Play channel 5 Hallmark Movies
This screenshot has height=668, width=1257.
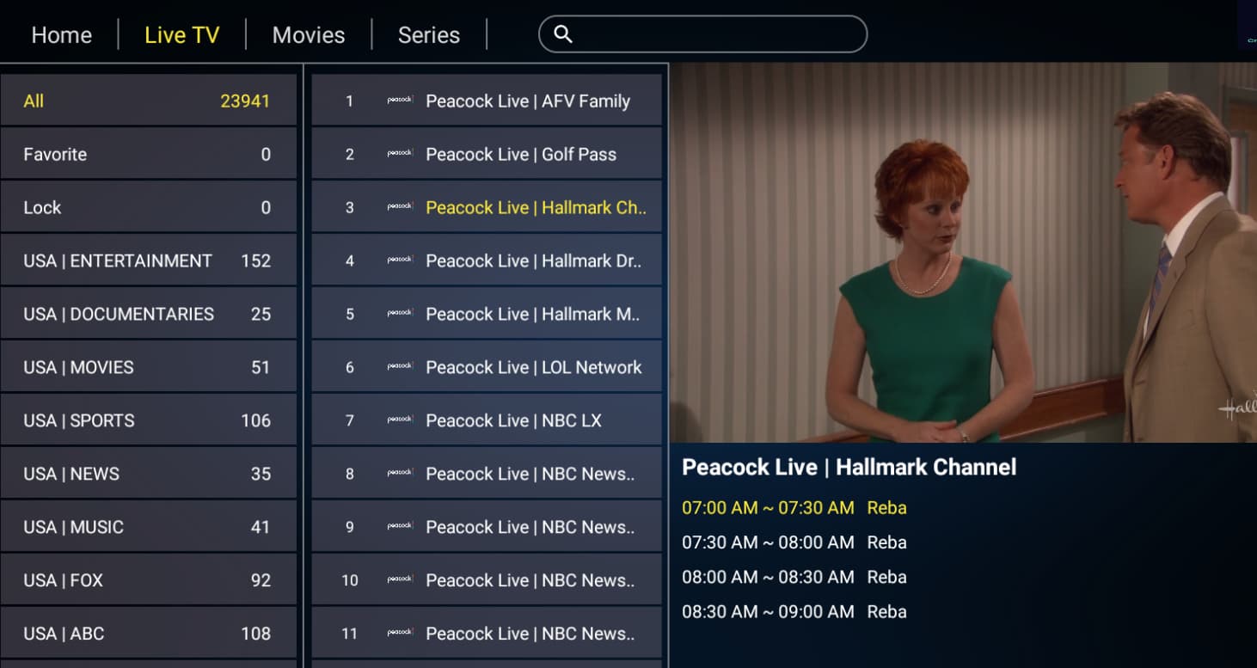click(x=487, y=314)
